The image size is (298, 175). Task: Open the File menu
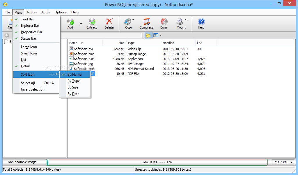(7, 12)
